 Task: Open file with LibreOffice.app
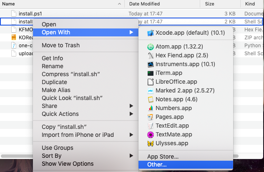[176, 82]
